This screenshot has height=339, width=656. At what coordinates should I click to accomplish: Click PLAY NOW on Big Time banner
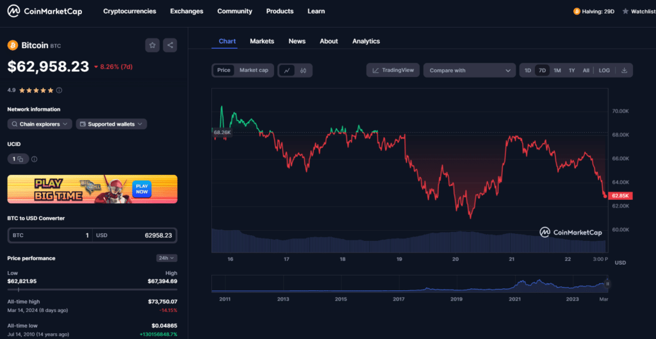pyautogui.click(x=142, y=189)
